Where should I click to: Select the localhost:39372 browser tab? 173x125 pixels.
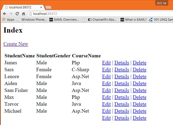click(23, 7)
